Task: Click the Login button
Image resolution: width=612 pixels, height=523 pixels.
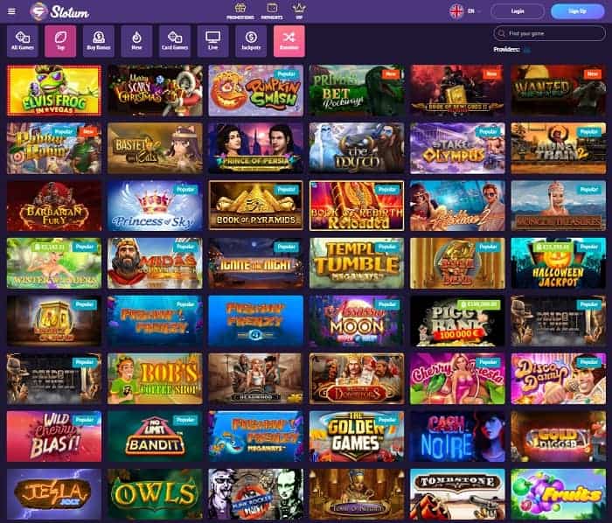Action: point(518,11)
